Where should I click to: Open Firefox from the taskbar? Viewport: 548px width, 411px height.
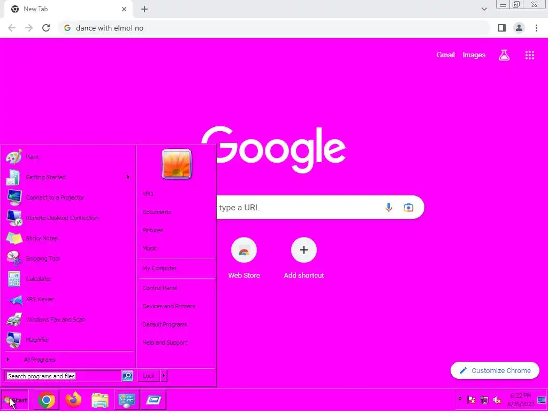(73, 400)
